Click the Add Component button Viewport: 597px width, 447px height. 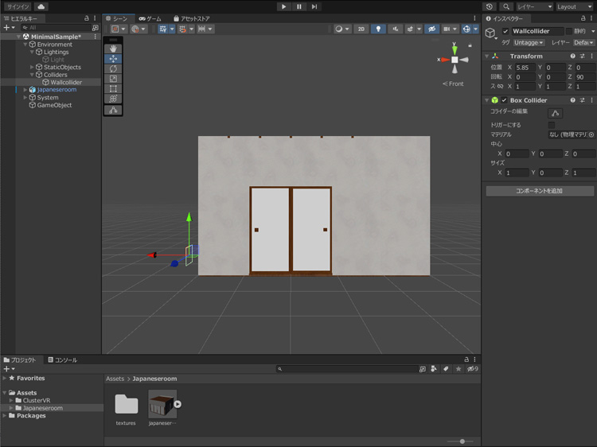540,191
